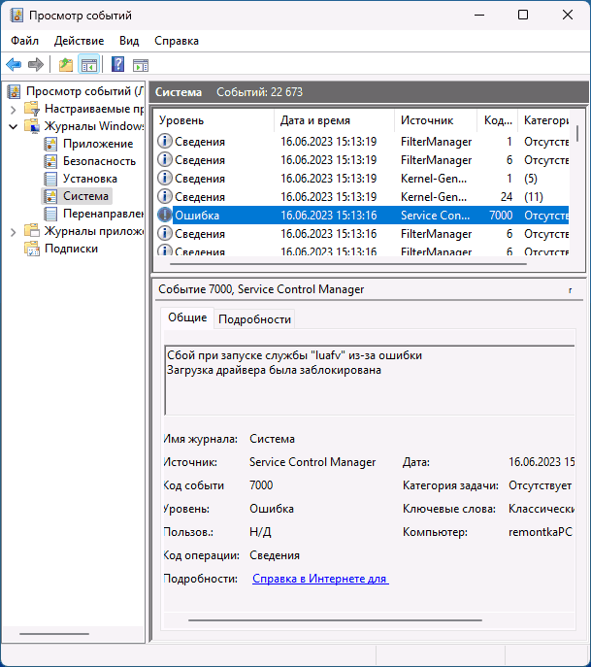The width and height of the screenshot is (591, 667).
Task: Toggle the console tree show/hide icon
Action: coord(88,65)
